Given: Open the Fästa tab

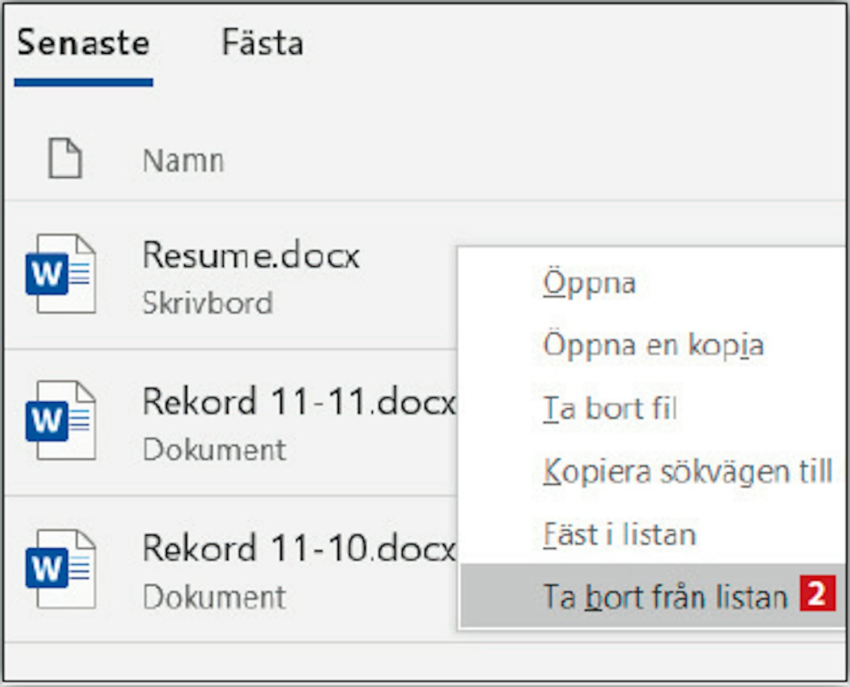Looking at the screenshot, I should (x=262, y=43).
